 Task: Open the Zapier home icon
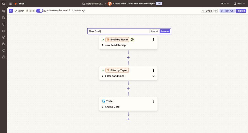coord(4,4)
